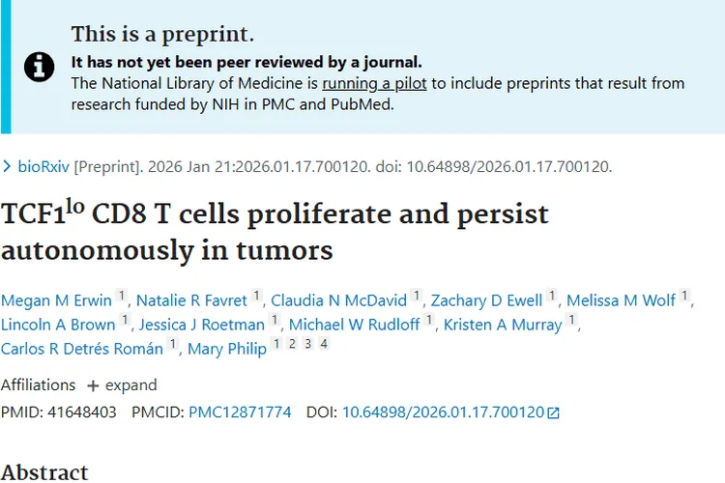The width and height of the screenshot is (725, 483).
Task: Click affiliation superscript 4 beside Mary Philip
Action: [324, 345]
